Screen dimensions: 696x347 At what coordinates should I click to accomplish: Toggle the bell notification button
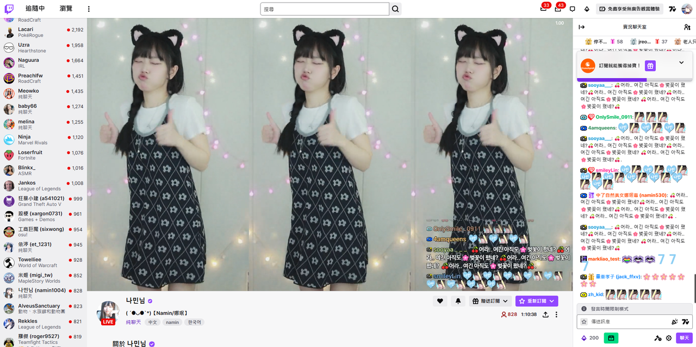coord(458,301)
